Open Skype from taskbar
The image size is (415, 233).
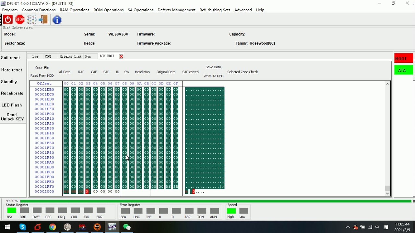coord(22,227)
